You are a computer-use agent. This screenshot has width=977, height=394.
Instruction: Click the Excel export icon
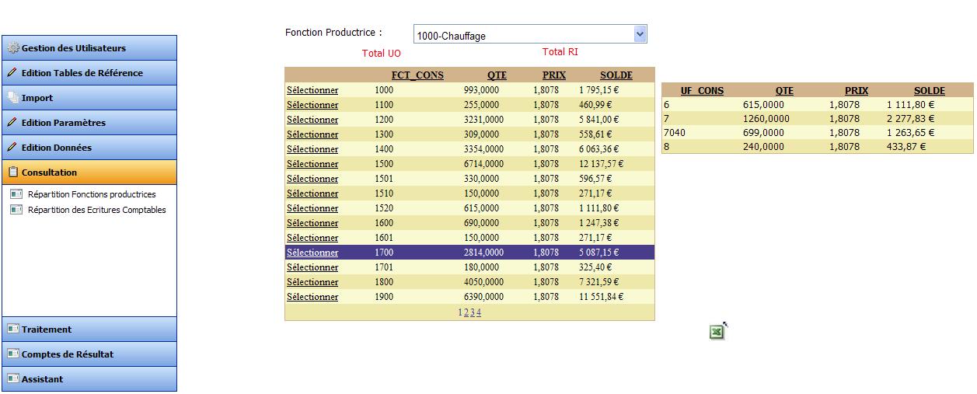point(717,332)
